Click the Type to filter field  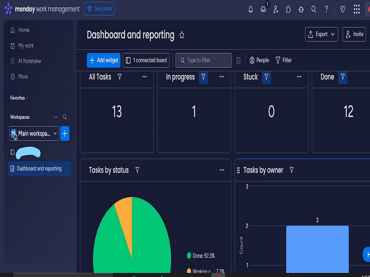[203, 60]
